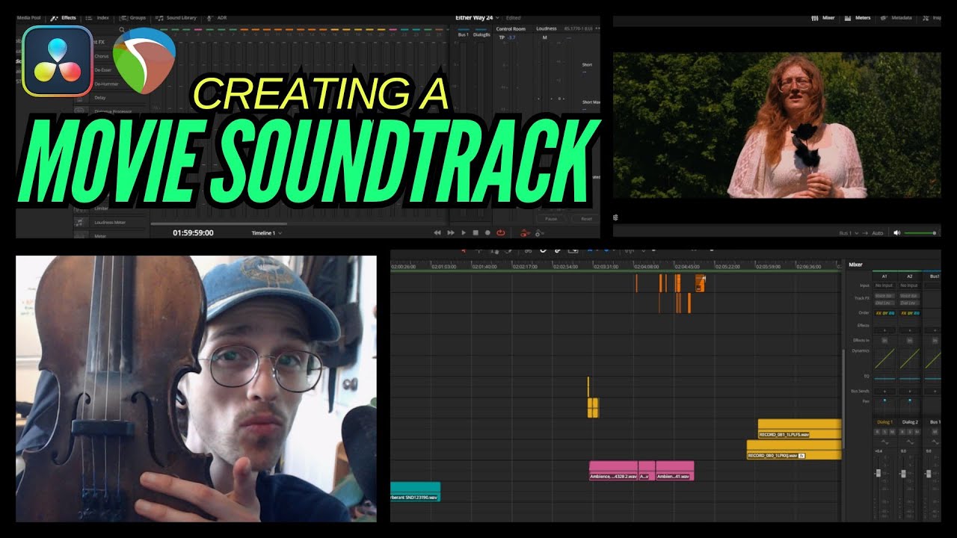Toggle the Mixer panel button
This screenshot has height=538, width=957.
[823, 17]
